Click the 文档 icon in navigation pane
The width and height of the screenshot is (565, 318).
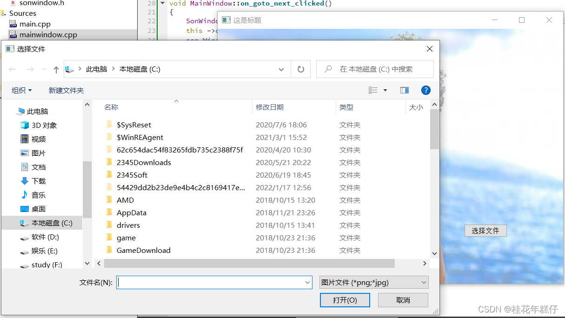tap(25, 167)
